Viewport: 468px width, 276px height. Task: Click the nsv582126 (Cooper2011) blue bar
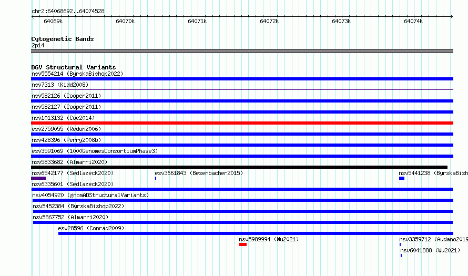click(x=242, y=101)
